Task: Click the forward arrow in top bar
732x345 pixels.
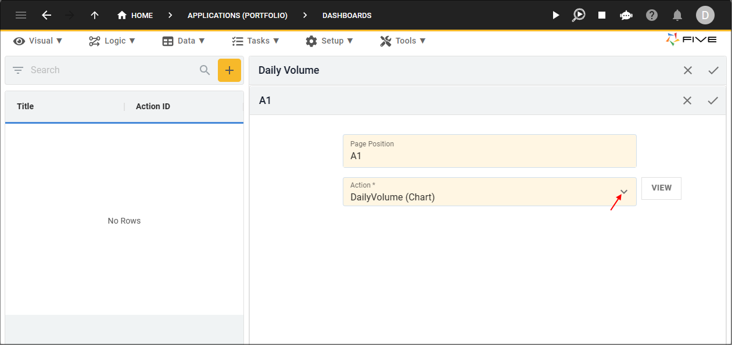Action: pyautogui.click(x=70, y=15)
